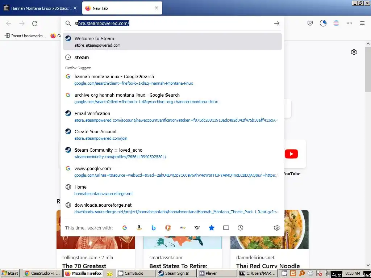371x278 pixels.
Task: Click Action Center flag tray icon
Action: click(x=319, y=273)
